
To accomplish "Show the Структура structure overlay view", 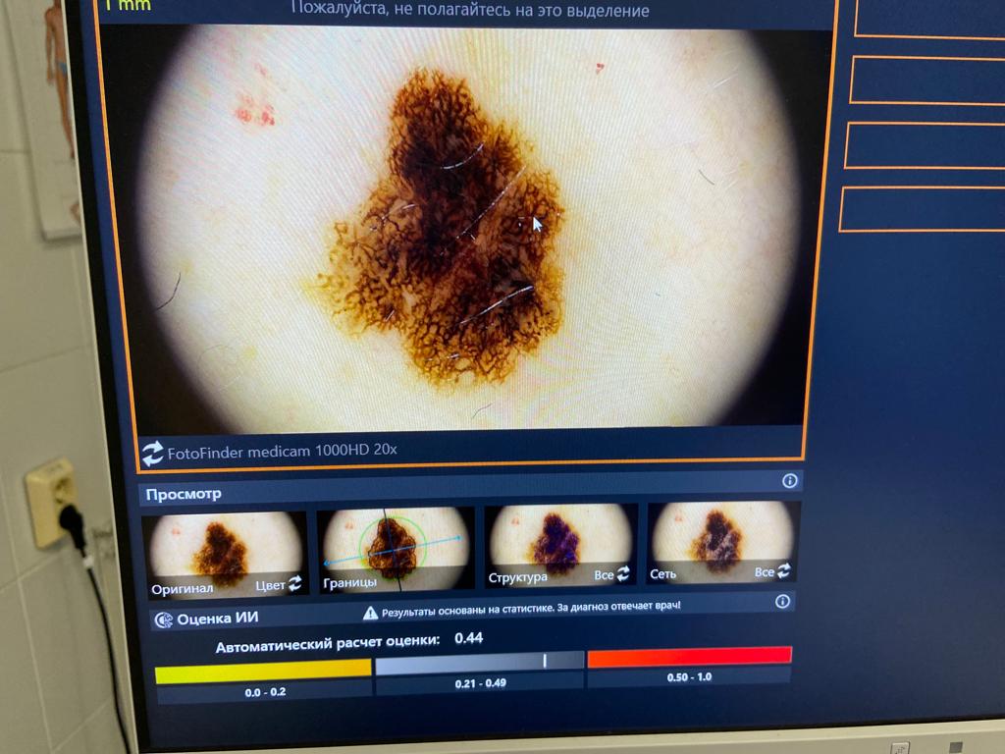I will click(x=559, y=543).
